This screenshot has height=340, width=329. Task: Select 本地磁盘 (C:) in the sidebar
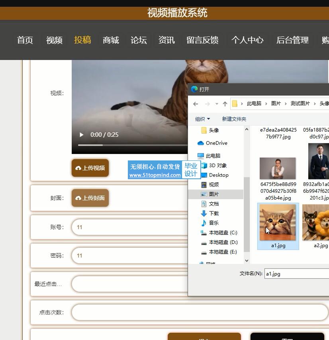click(219, 232)
